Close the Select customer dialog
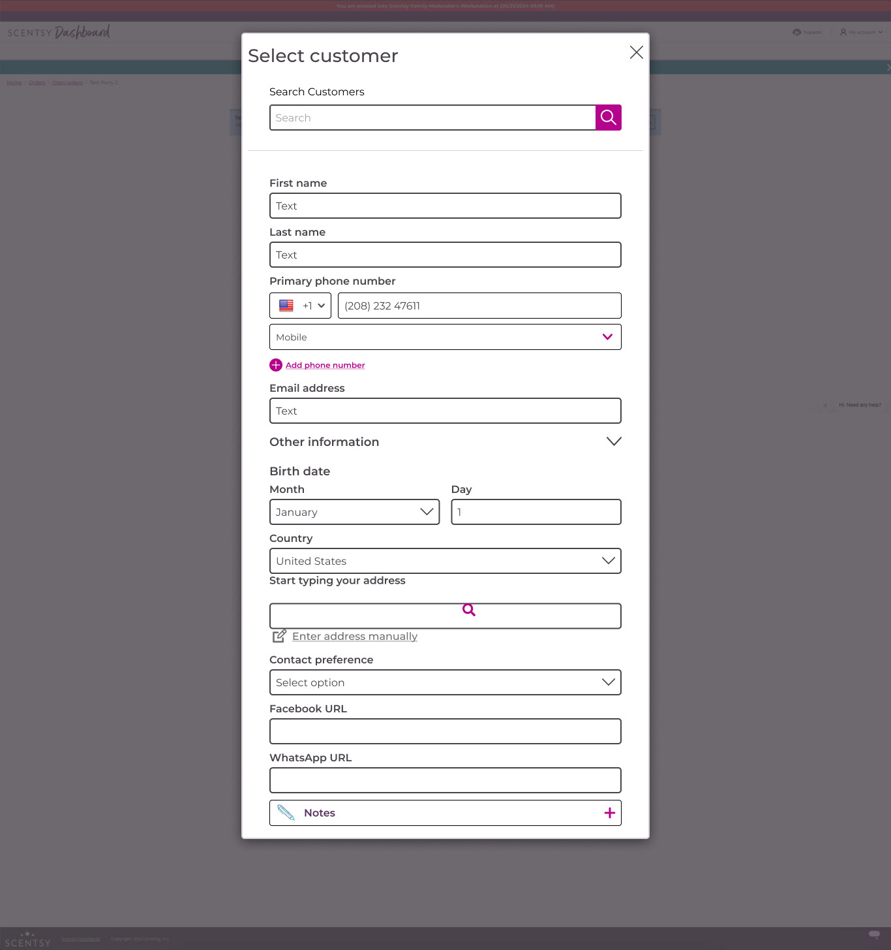This screenshot has height=950, width=891. [637, 52]
